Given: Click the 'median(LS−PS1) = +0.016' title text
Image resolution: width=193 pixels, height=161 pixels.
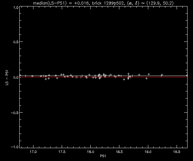Looking at the screenshot, I should pos(61,3).
